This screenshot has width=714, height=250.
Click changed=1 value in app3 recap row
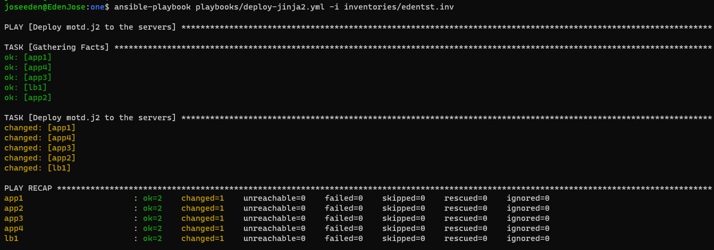click(x=203, y=218)
